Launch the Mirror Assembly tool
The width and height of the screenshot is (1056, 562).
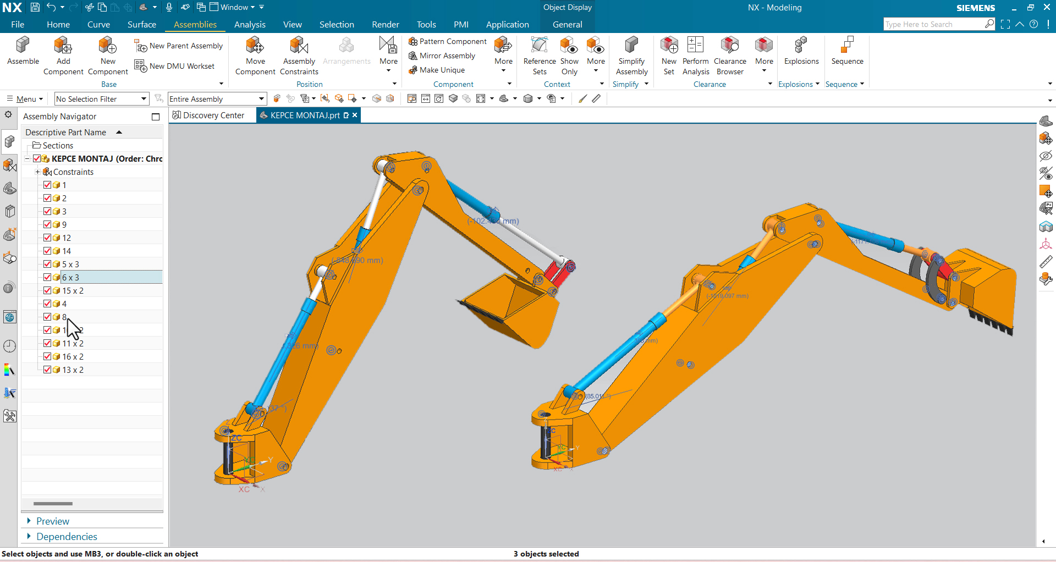pyautogui.click(x=443, y=56)
